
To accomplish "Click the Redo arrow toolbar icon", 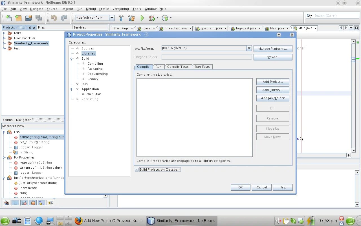I will click(x=64, y=18).
